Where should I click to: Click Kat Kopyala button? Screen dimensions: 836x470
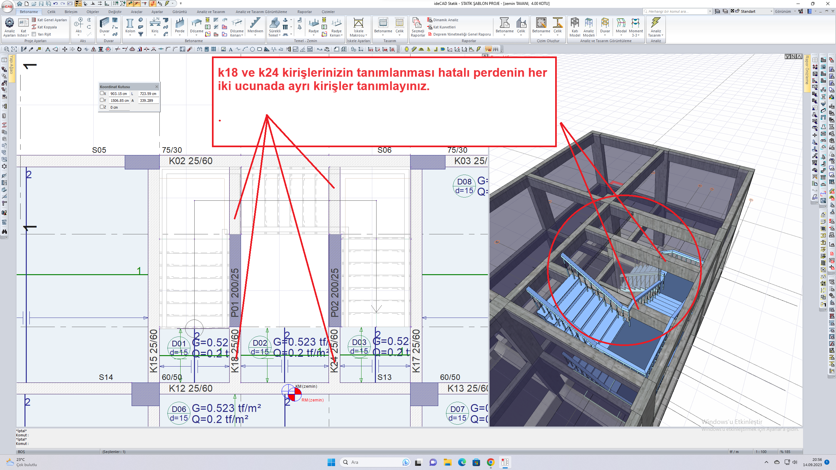tap(44, 27)
